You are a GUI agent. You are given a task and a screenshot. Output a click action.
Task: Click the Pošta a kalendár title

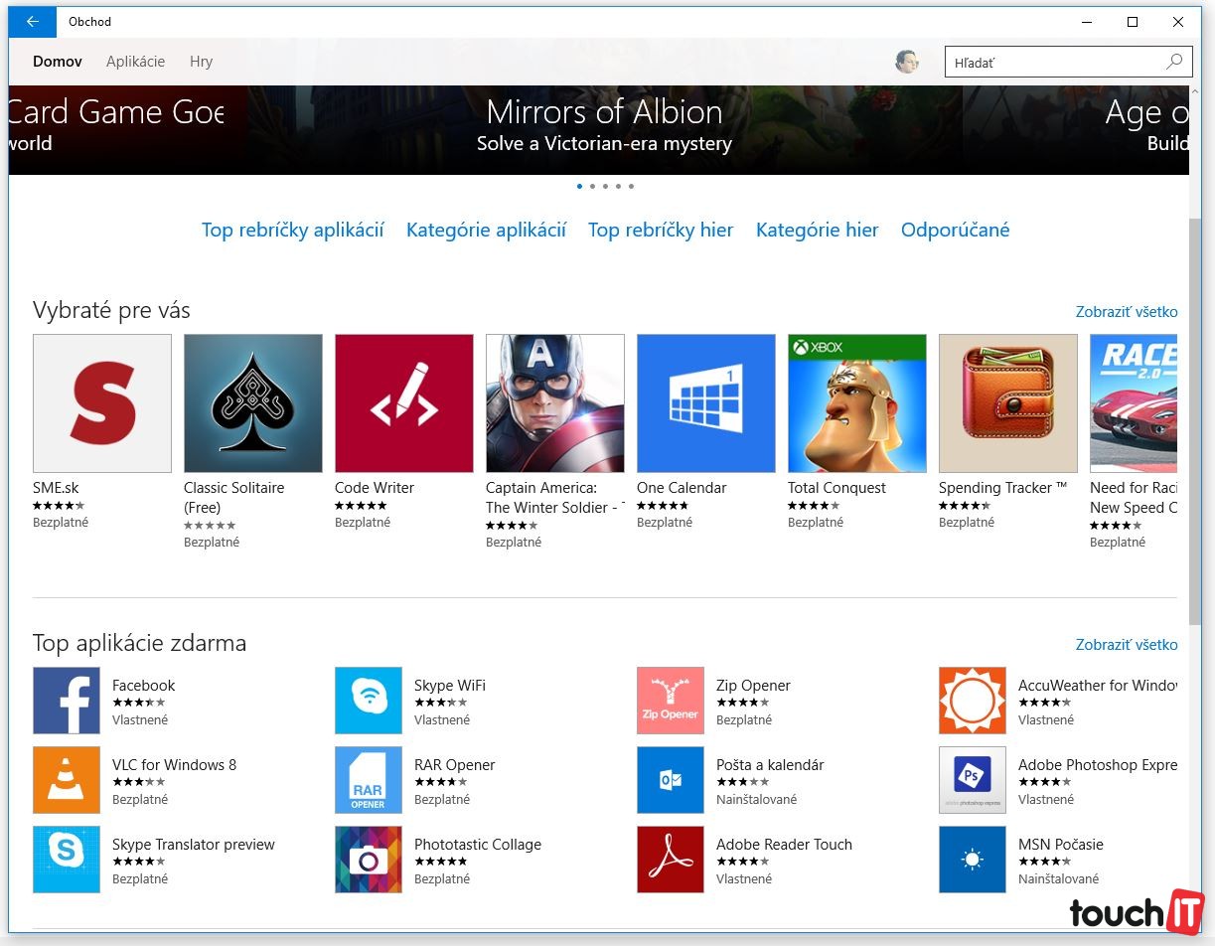point(770,765)
